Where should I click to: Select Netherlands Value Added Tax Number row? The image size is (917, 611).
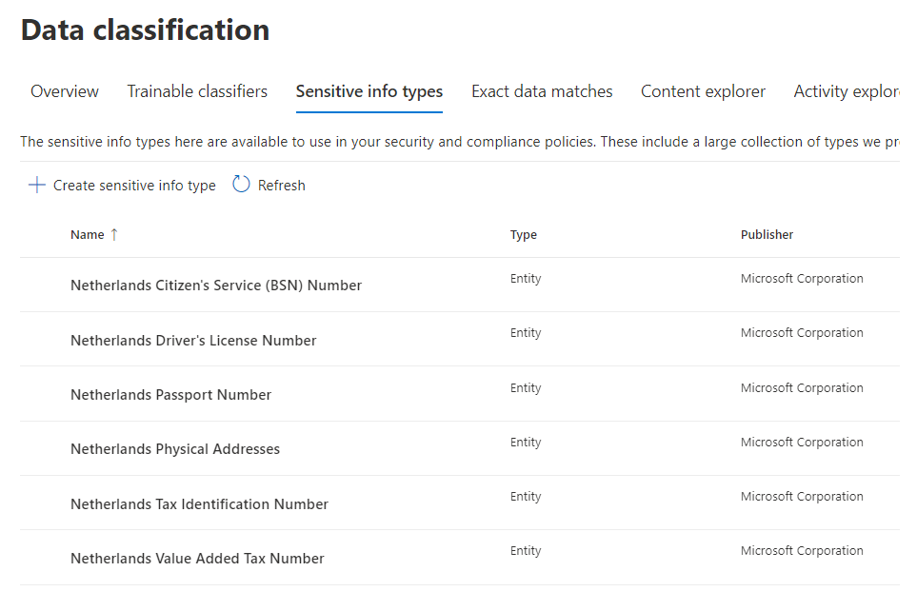click(x=197, y=559)
